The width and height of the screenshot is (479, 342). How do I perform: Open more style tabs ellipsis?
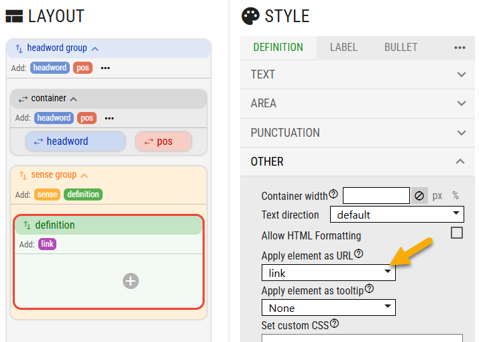[x=460, y=48]
